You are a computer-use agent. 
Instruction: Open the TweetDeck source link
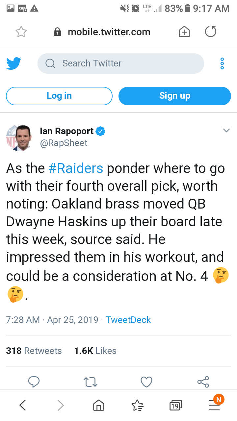click(x=128, y=320)
